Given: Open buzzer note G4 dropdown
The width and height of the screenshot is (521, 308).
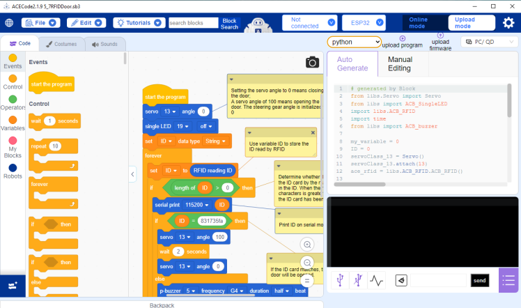Looking at the screenshot, I should tap(237, 291).
